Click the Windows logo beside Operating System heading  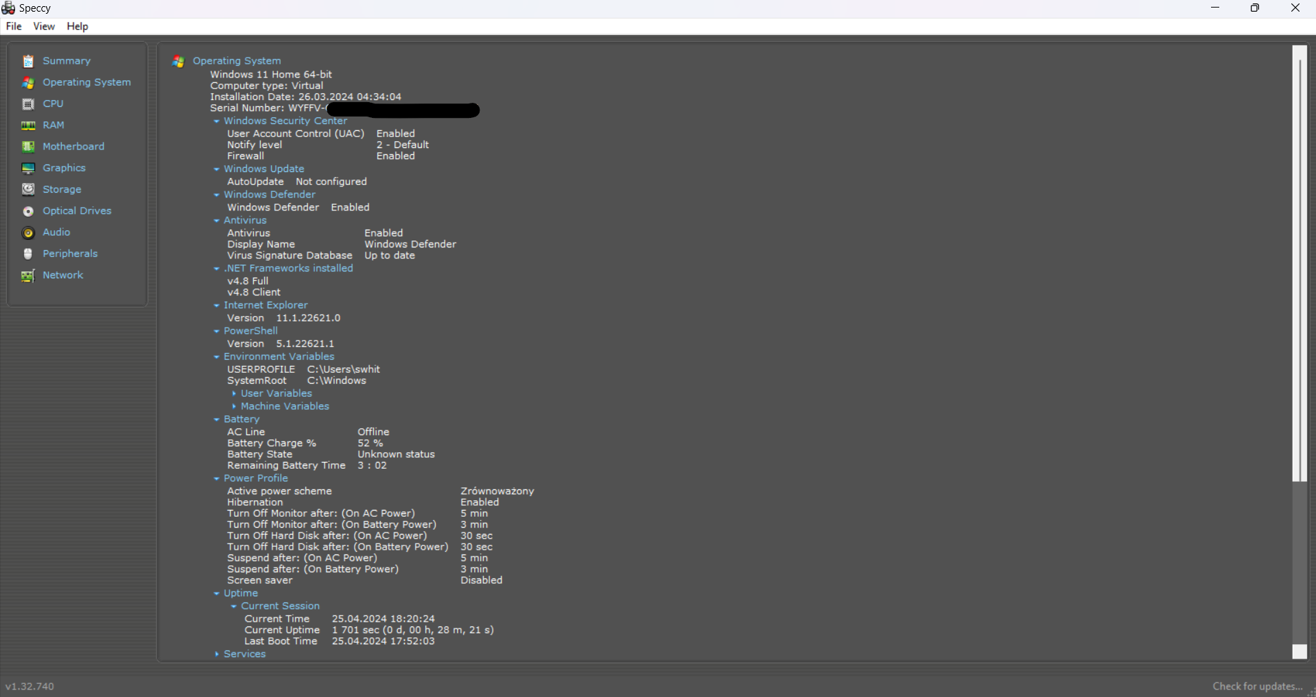pyautogui.click(x=178, y=61)
